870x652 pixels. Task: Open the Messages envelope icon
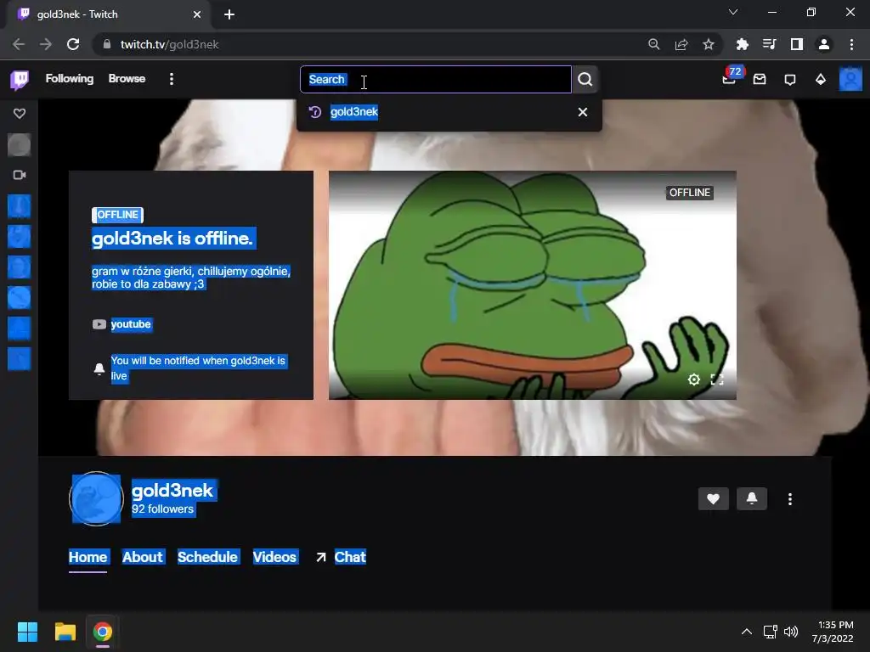(760, 79)
